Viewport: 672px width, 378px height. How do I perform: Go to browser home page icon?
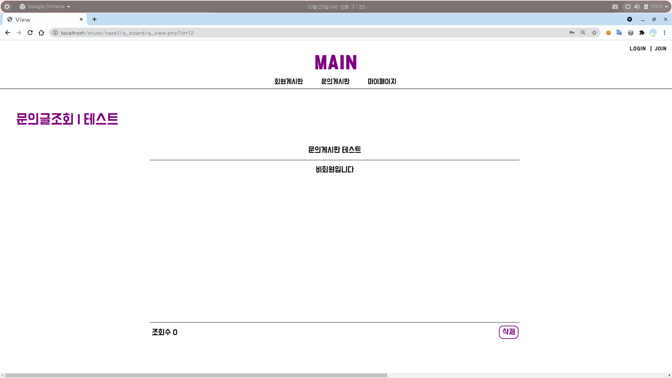(x=41, y=33)
